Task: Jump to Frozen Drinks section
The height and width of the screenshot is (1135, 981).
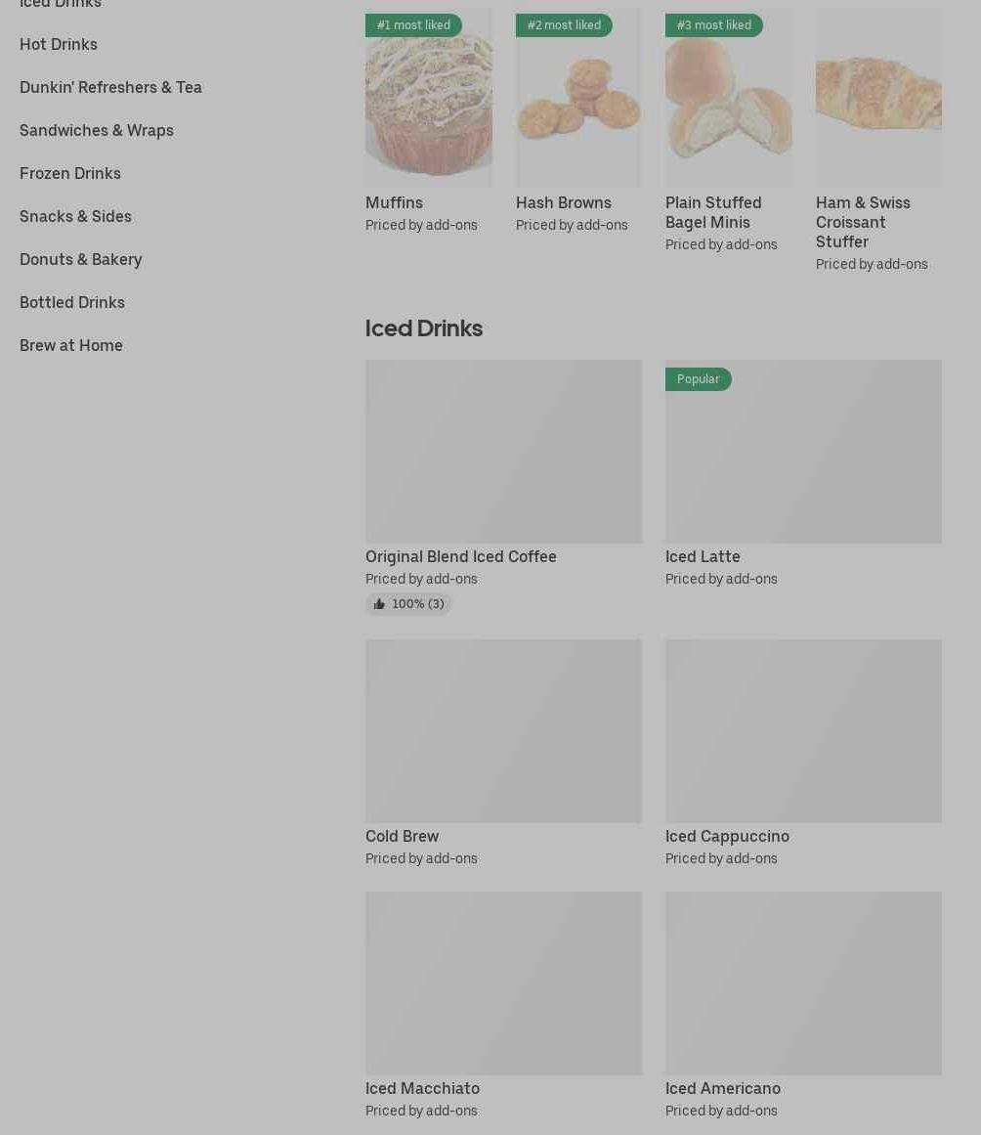Action: coord(70,174)
